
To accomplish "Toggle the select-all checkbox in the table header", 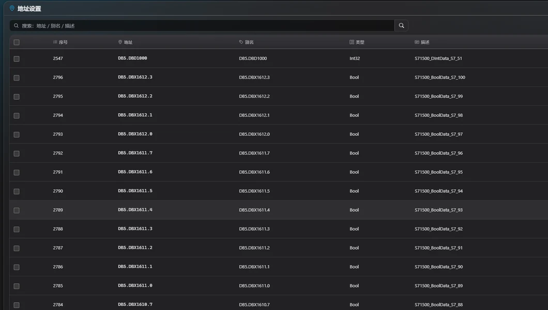I will (17, 42).
